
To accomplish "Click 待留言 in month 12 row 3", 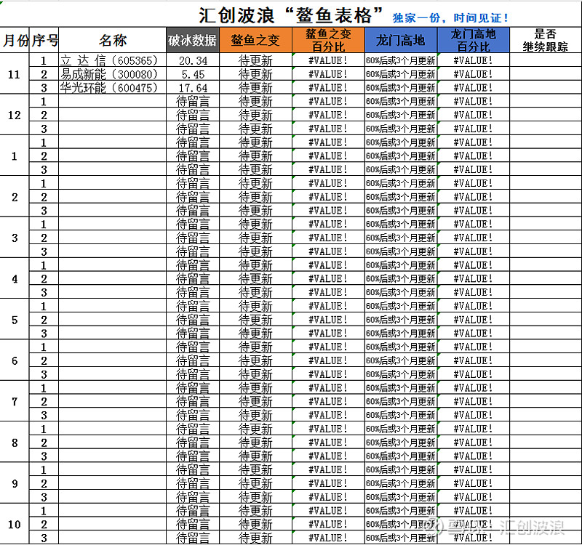I will pos(193,129).
